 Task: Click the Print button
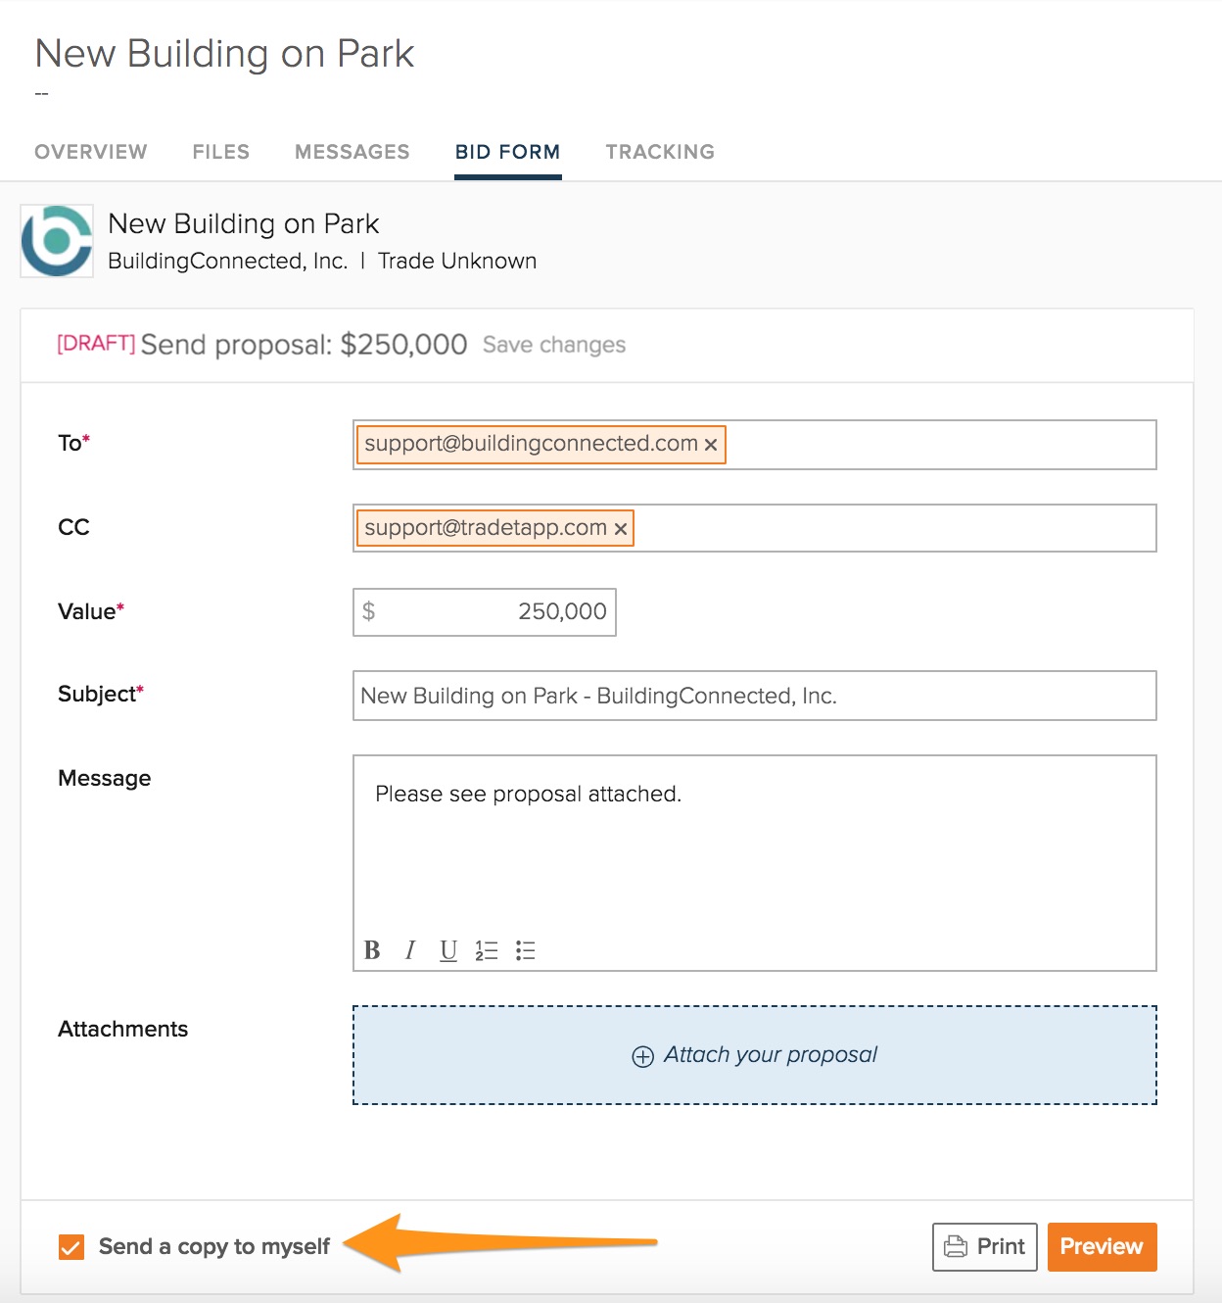(984, 1246)
